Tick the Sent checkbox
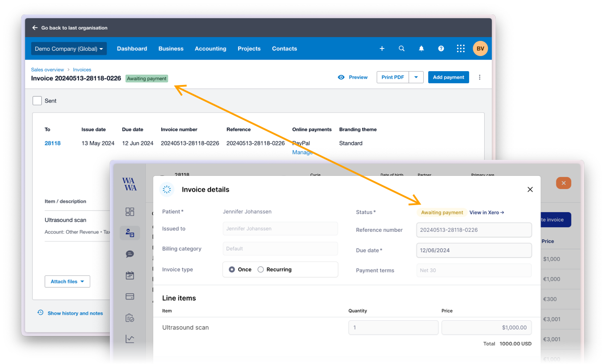Image resolution: width=613 pixels, height=364 pixels. pyautogui.click(x=37, y=101)
